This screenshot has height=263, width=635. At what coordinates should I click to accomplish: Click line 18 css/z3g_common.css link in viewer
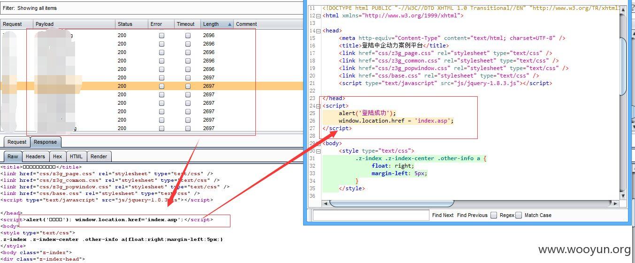pos(449,61)
